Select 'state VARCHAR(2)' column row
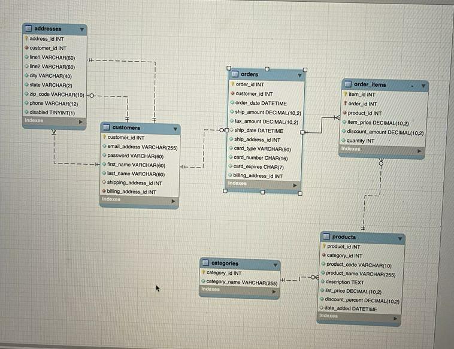Viewport: 454px width, 349px height. [55, 85]
